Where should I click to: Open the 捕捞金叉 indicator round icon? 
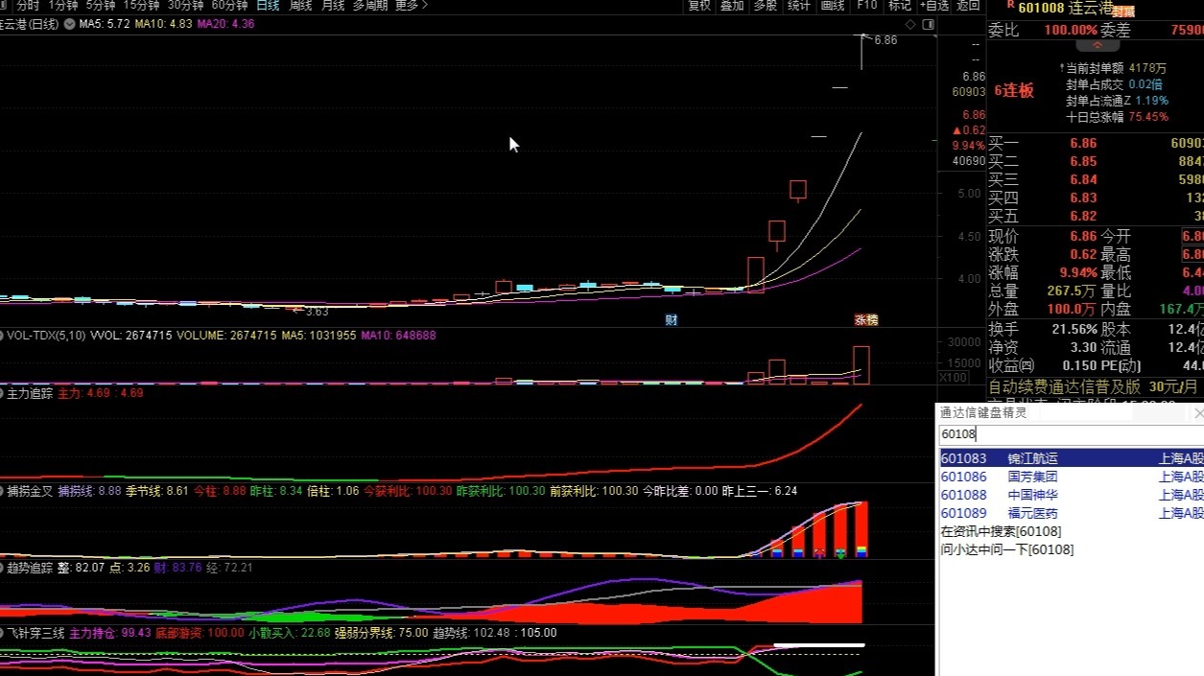click(2, 491)
